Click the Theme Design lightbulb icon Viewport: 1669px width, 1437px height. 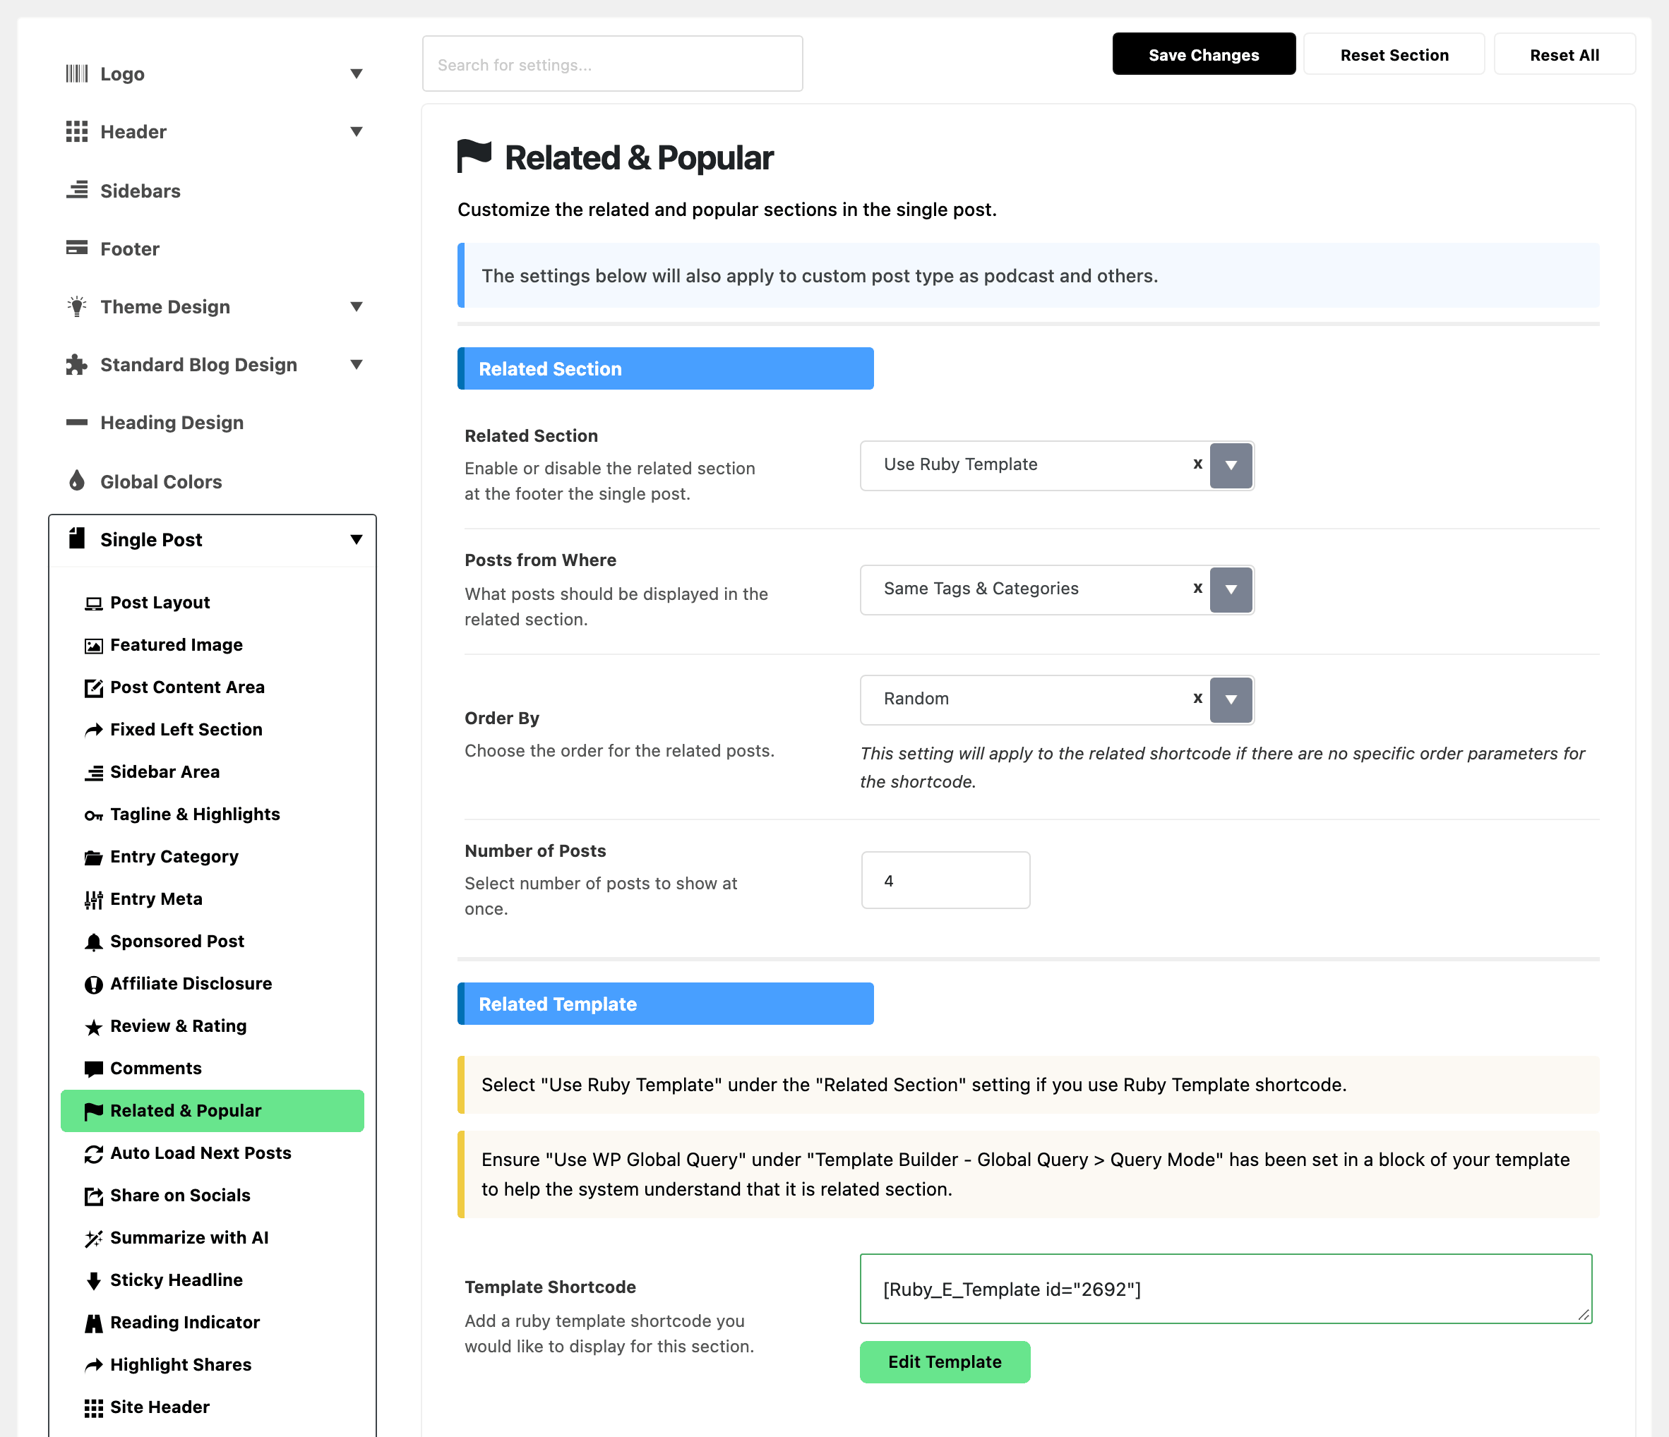[76, 306]
